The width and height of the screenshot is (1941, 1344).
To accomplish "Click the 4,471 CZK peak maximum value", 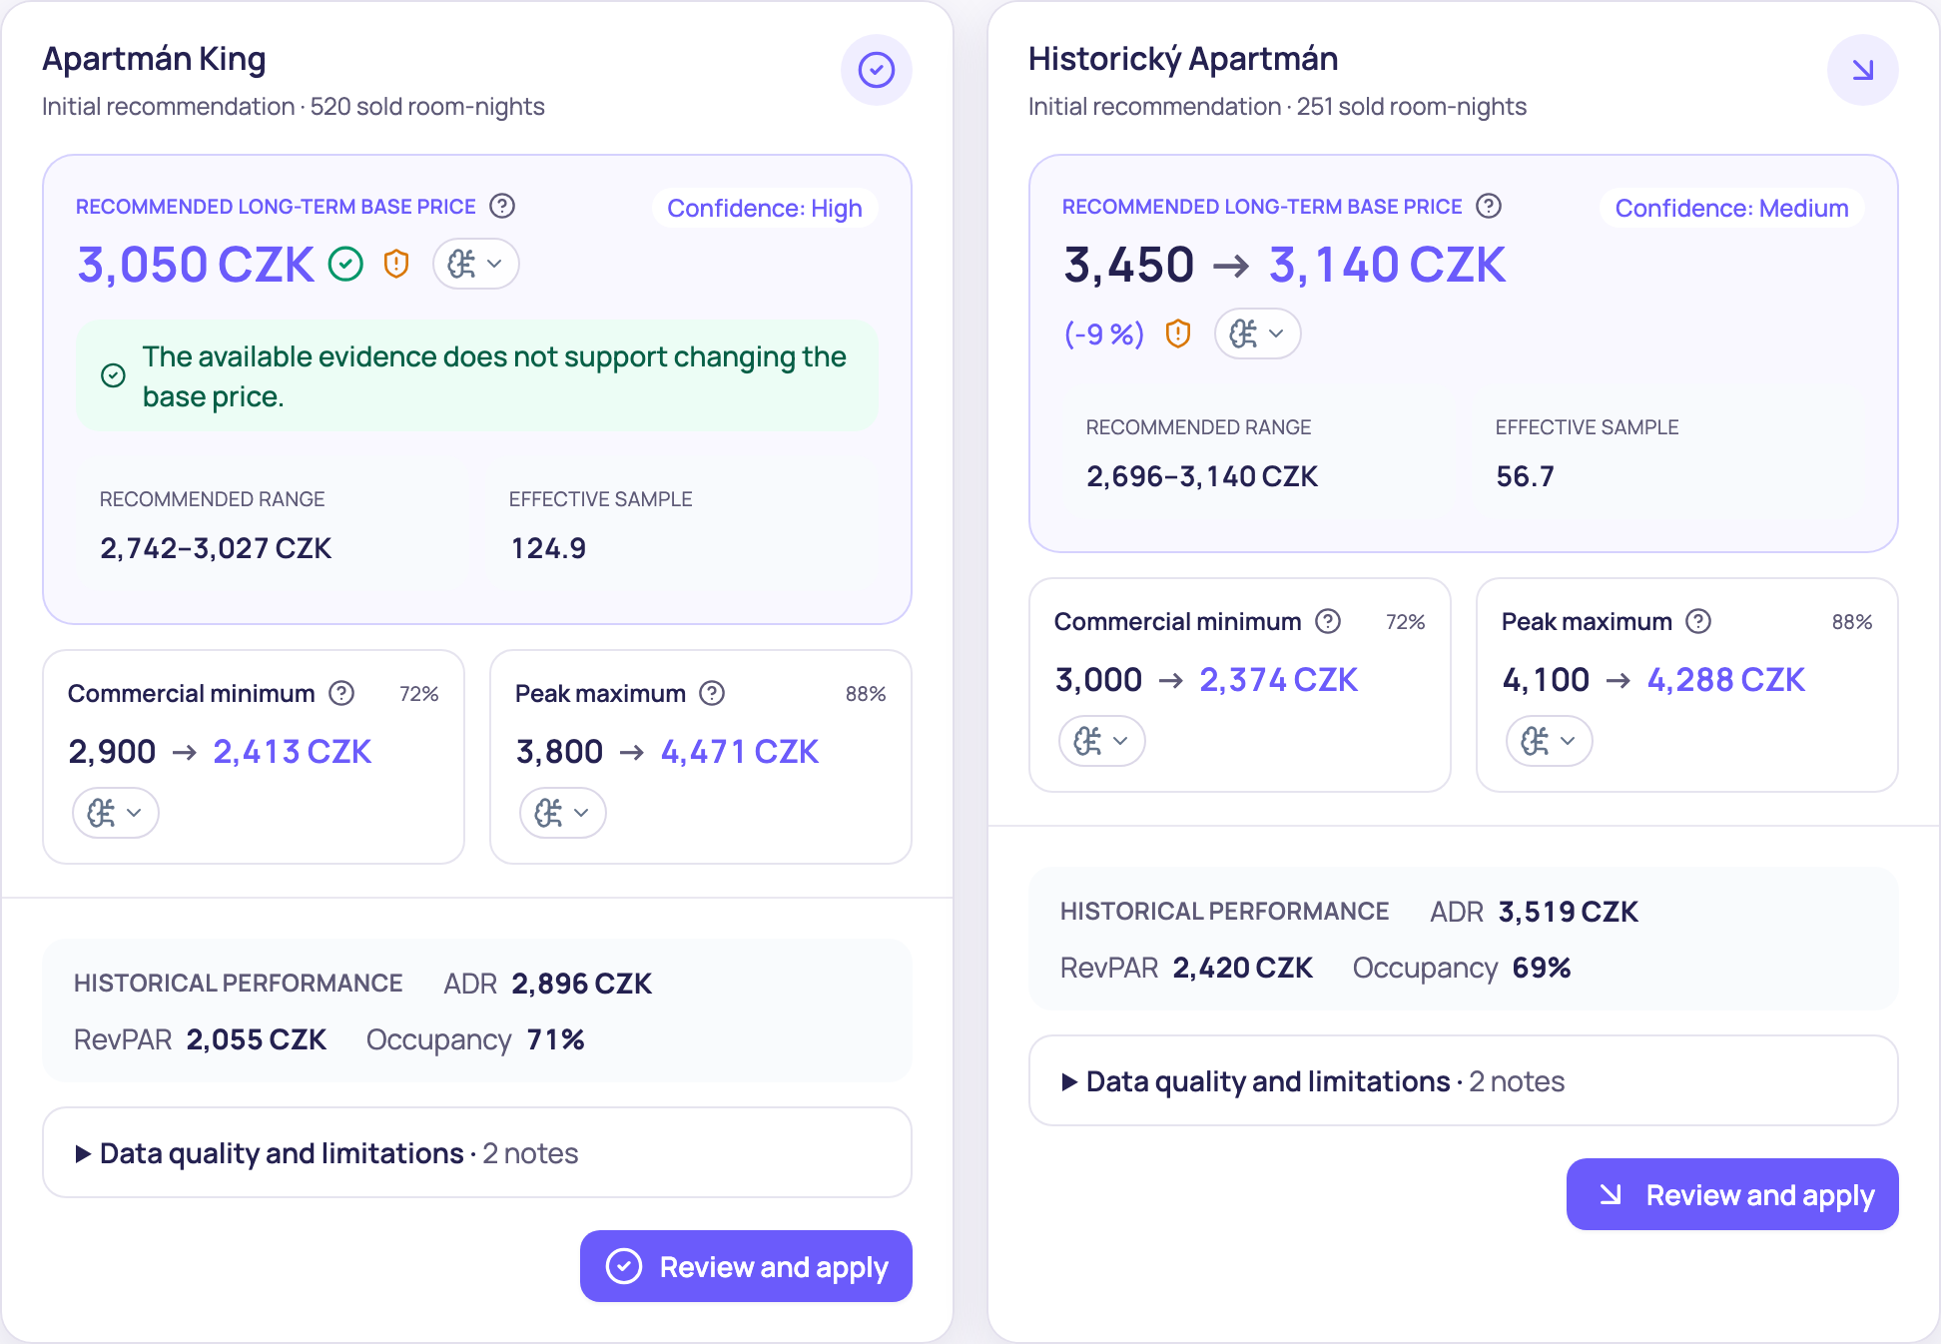I will pyautogui.click(x=740, y=751).
